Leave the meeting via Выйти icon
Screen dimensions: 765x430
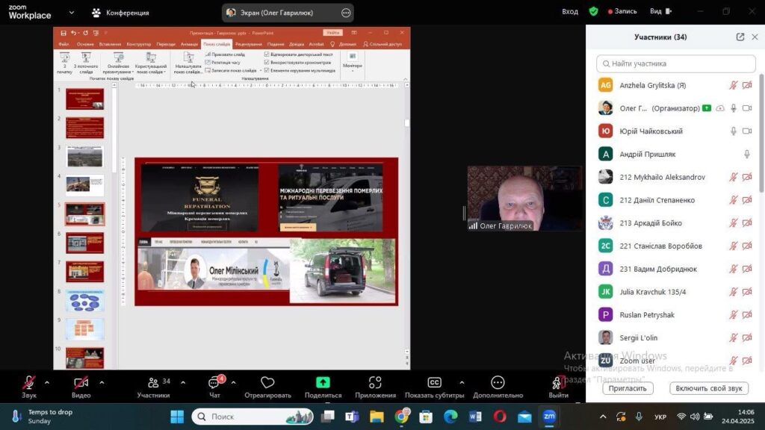pos(558,383)
